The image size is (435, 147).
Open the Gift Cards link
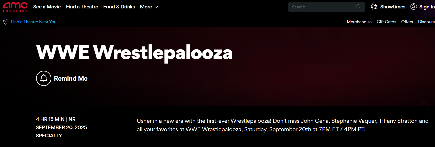[386, 22]
